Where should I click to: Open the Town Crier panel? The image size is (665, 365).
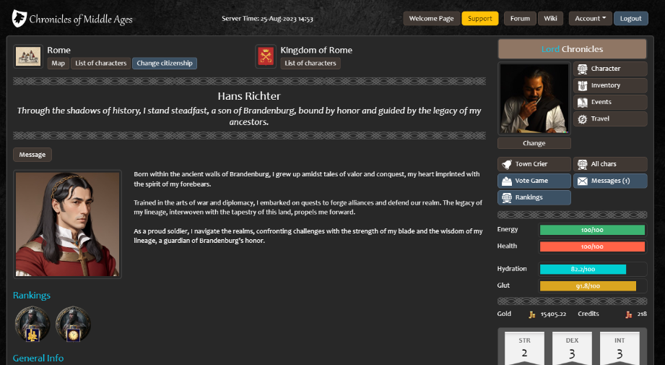click(534, 164)
